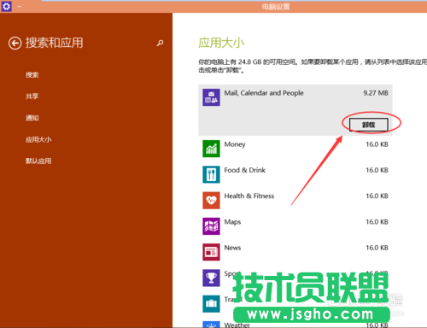Click the back arrow next to 搜索和应用

pyautogui.click(x=15, y=44)
